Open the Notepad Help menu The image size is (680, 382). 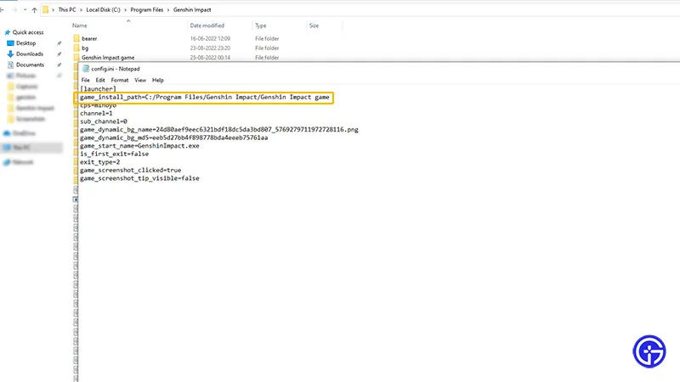coord(158,80)
